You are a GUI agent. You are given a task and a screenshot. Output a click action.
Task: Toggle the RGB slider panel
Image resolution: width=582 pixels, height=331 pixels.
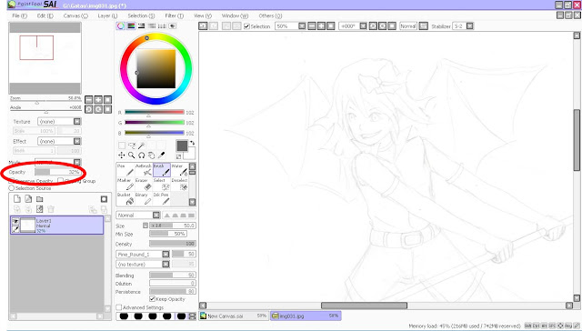coord(131,26)
